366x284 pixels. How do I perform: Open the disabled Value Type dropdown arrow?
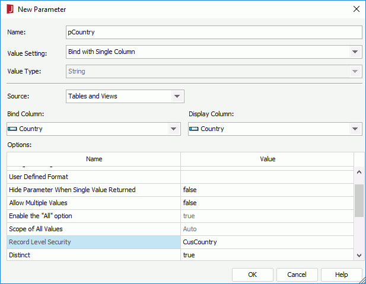click(355, 71)
